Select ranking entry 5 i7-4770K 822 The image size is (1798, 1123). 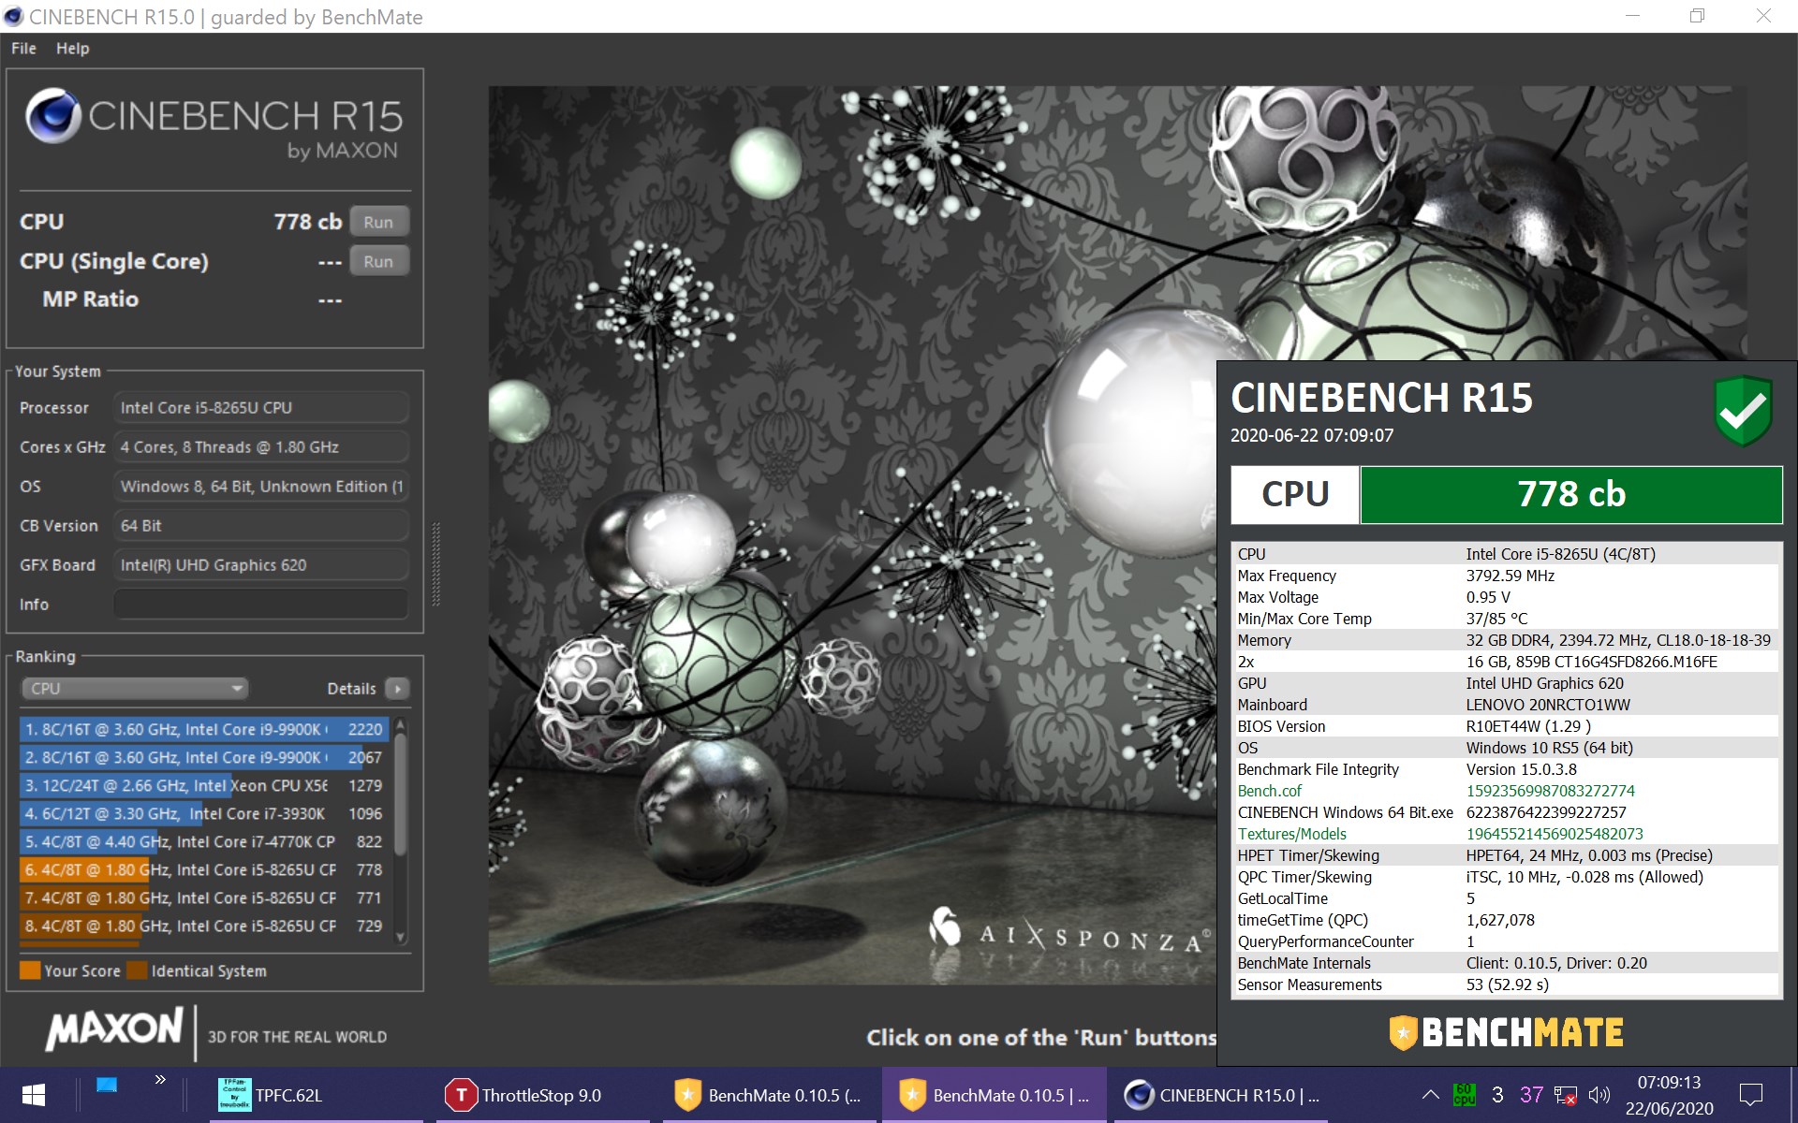pyautogui.click(x=203, y=841)
